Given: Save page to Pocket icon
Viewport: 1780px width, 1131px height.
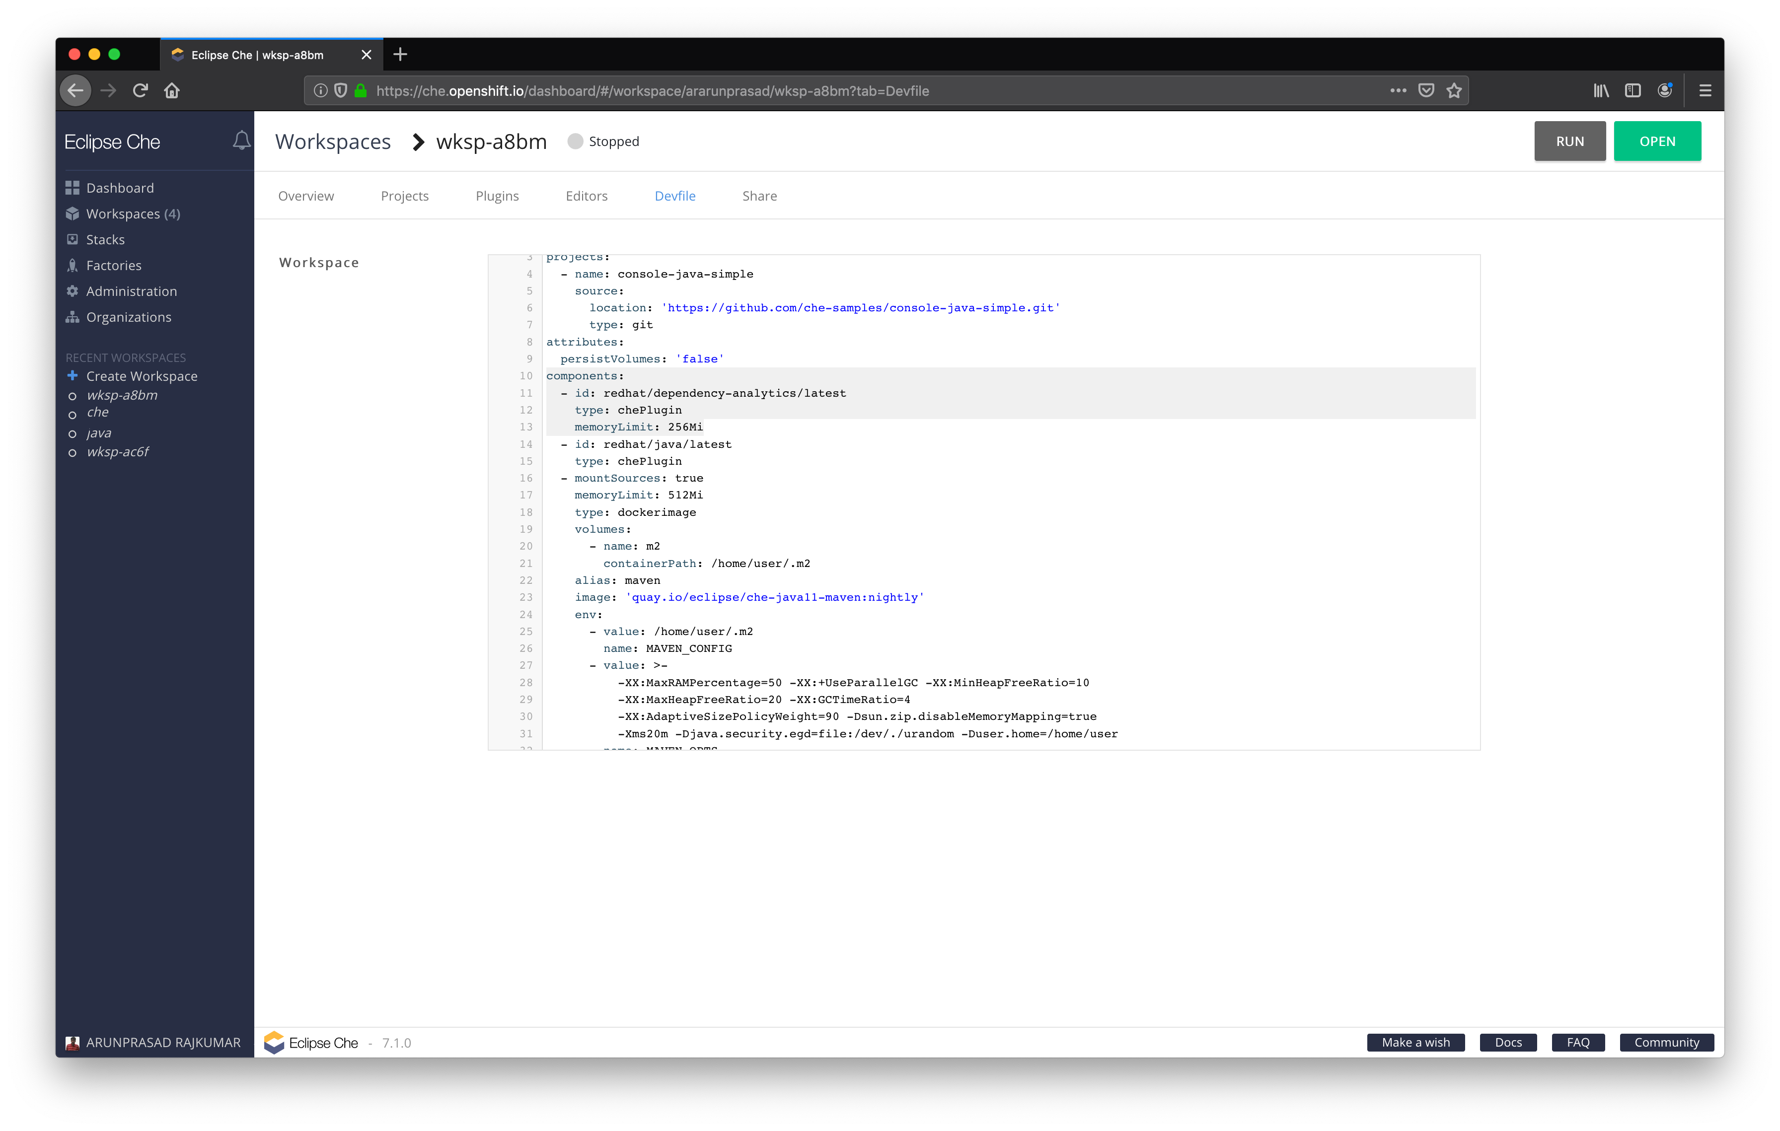Looking at the screenshot, I should (x=1427, y=91).
